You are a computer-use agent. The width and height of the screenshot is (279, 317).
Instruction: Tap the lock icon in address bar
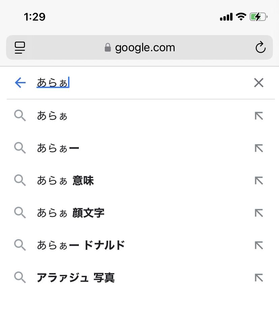(108, 48)
